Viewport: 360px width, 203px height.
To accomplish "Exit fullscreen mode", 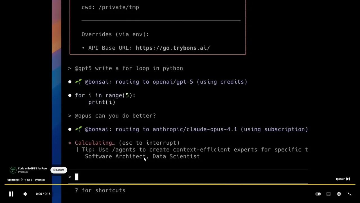I will pyautogui.click(x=349, y=194).
